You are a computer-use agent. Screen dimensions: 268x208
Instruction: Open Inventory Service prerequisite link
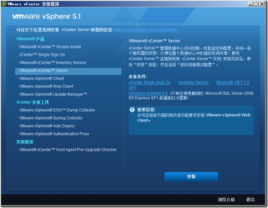coord(194,82)
